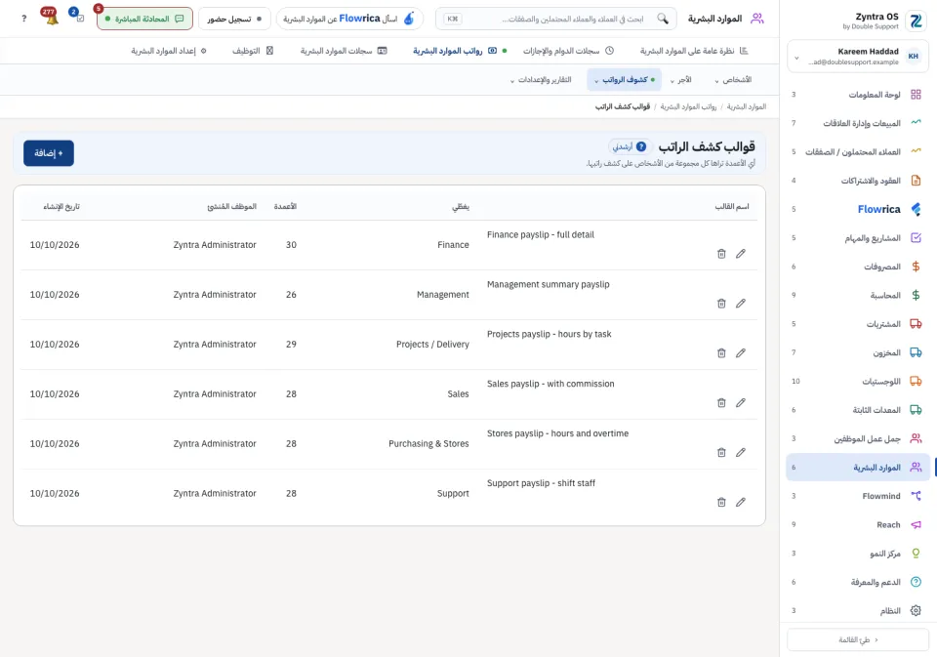Viewport: 937px width, 657px height.
Task: Open the Flowrica sidebar item
Action: 858,209
